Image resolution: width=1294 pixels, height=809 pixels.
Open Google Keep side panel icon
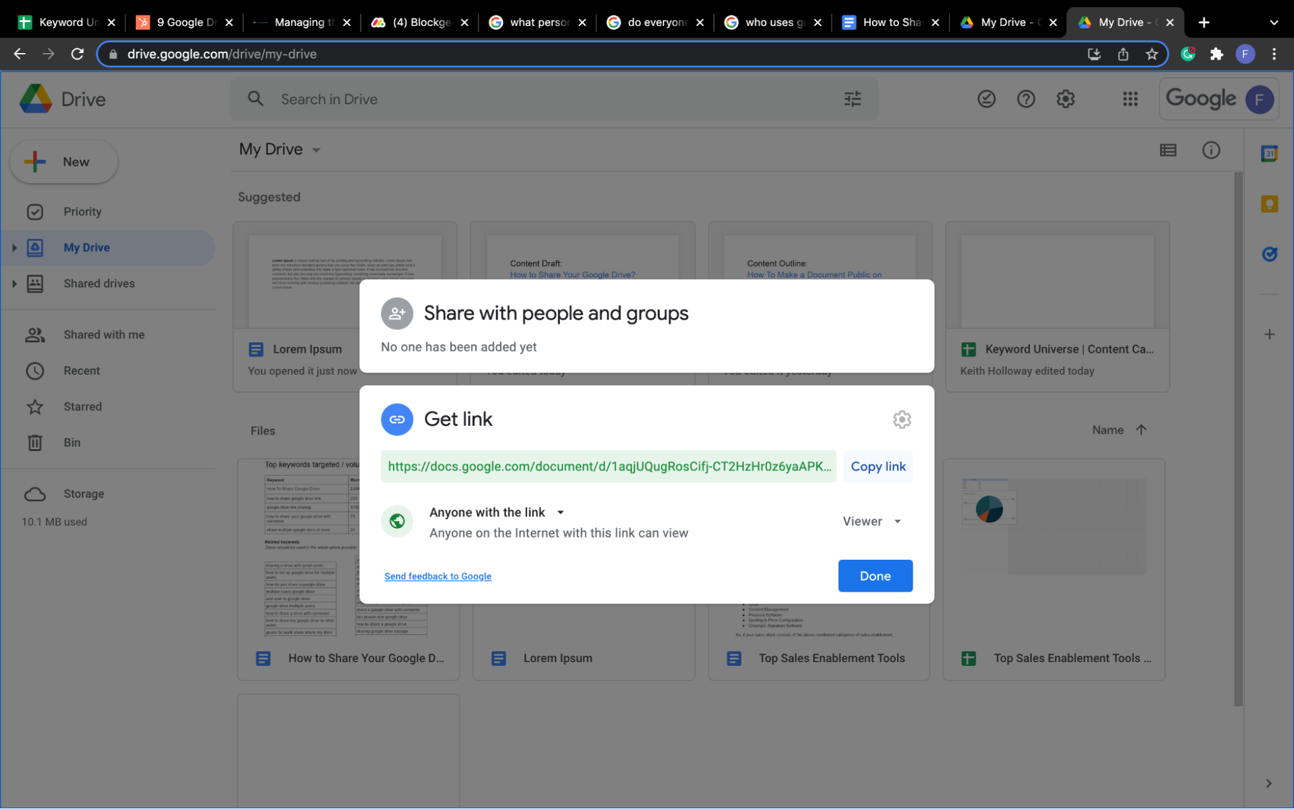(1269, 205)
